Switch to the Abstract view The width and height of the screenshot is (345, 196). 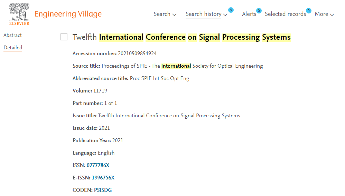pos(13,35)
